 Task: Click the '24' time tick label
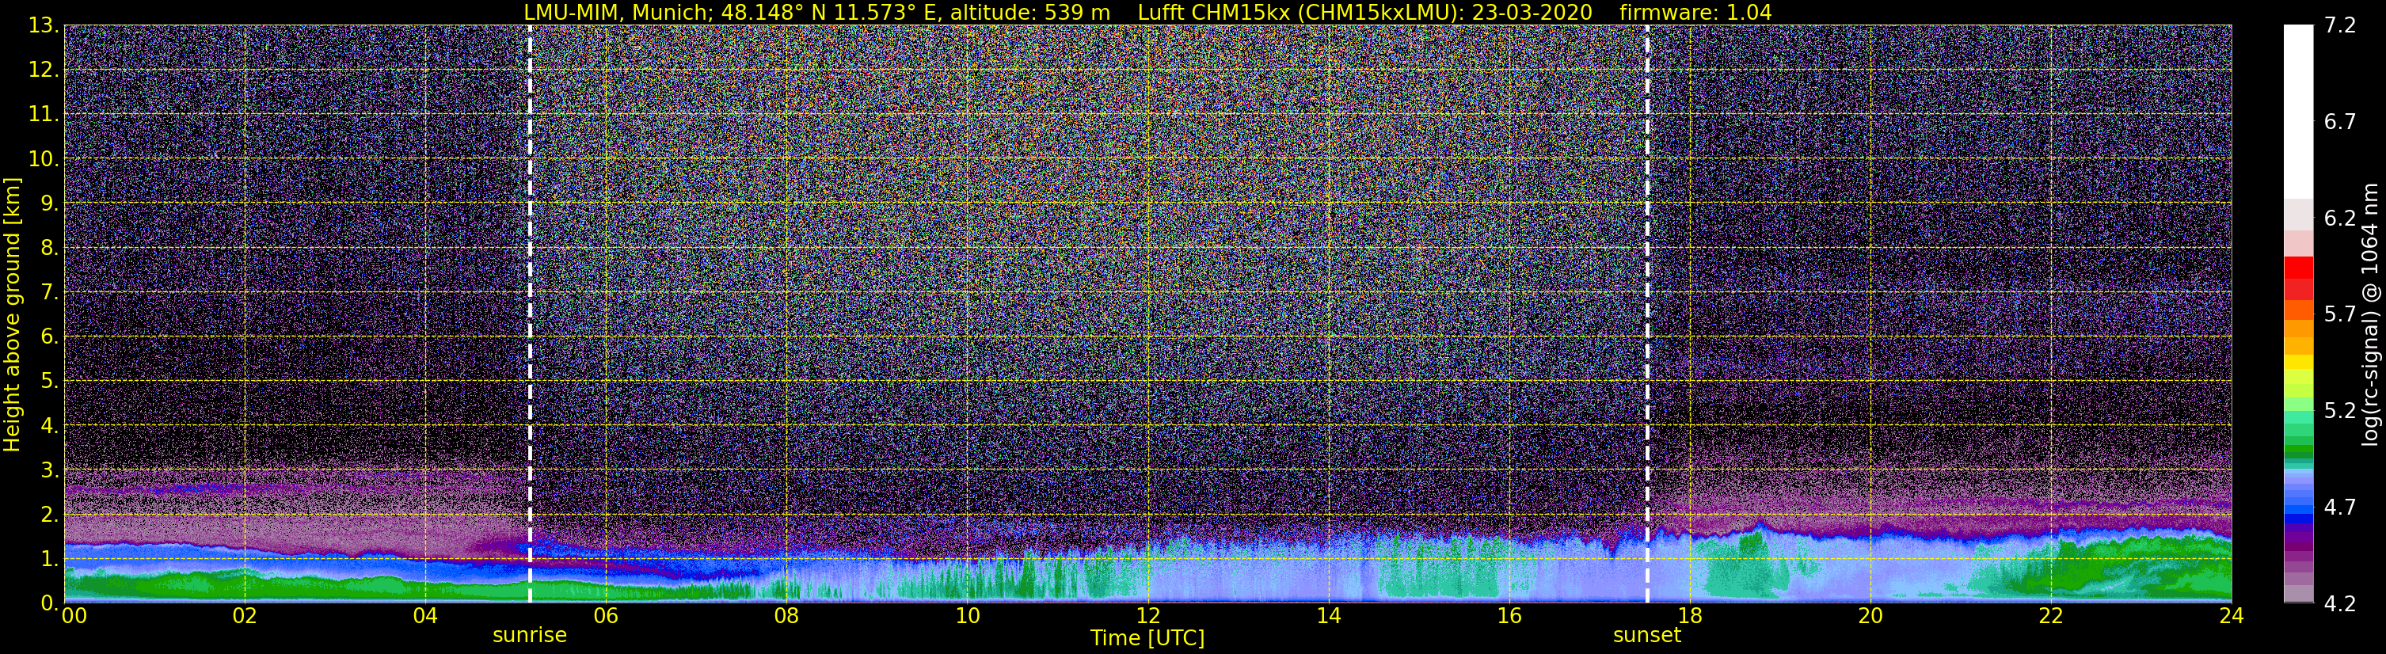tap(2230, 616)
